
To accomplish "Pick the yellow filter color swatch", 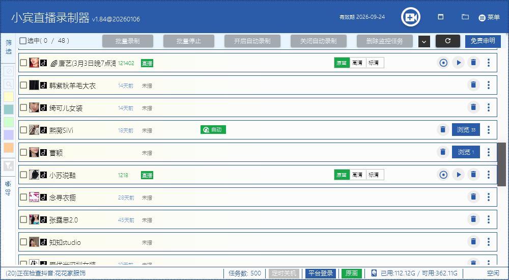I will (x=9, y=97).
